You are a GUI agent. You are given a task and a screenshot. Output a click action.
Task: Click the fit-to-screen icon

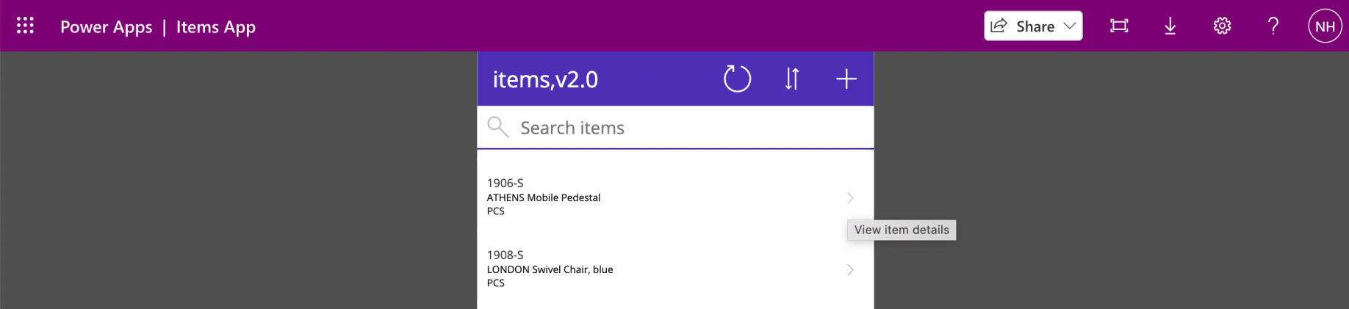[1119, 26]
